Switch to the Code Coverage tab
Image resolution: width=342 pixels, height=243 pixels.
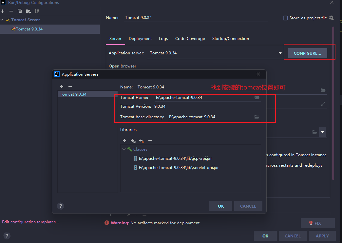pyautogui.click(x=190, y=39)
